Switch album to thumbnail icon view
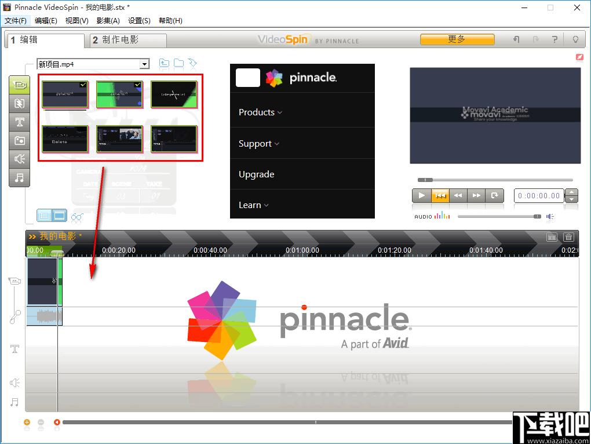The width and height of the screenshot is (591, 444). 59,216
